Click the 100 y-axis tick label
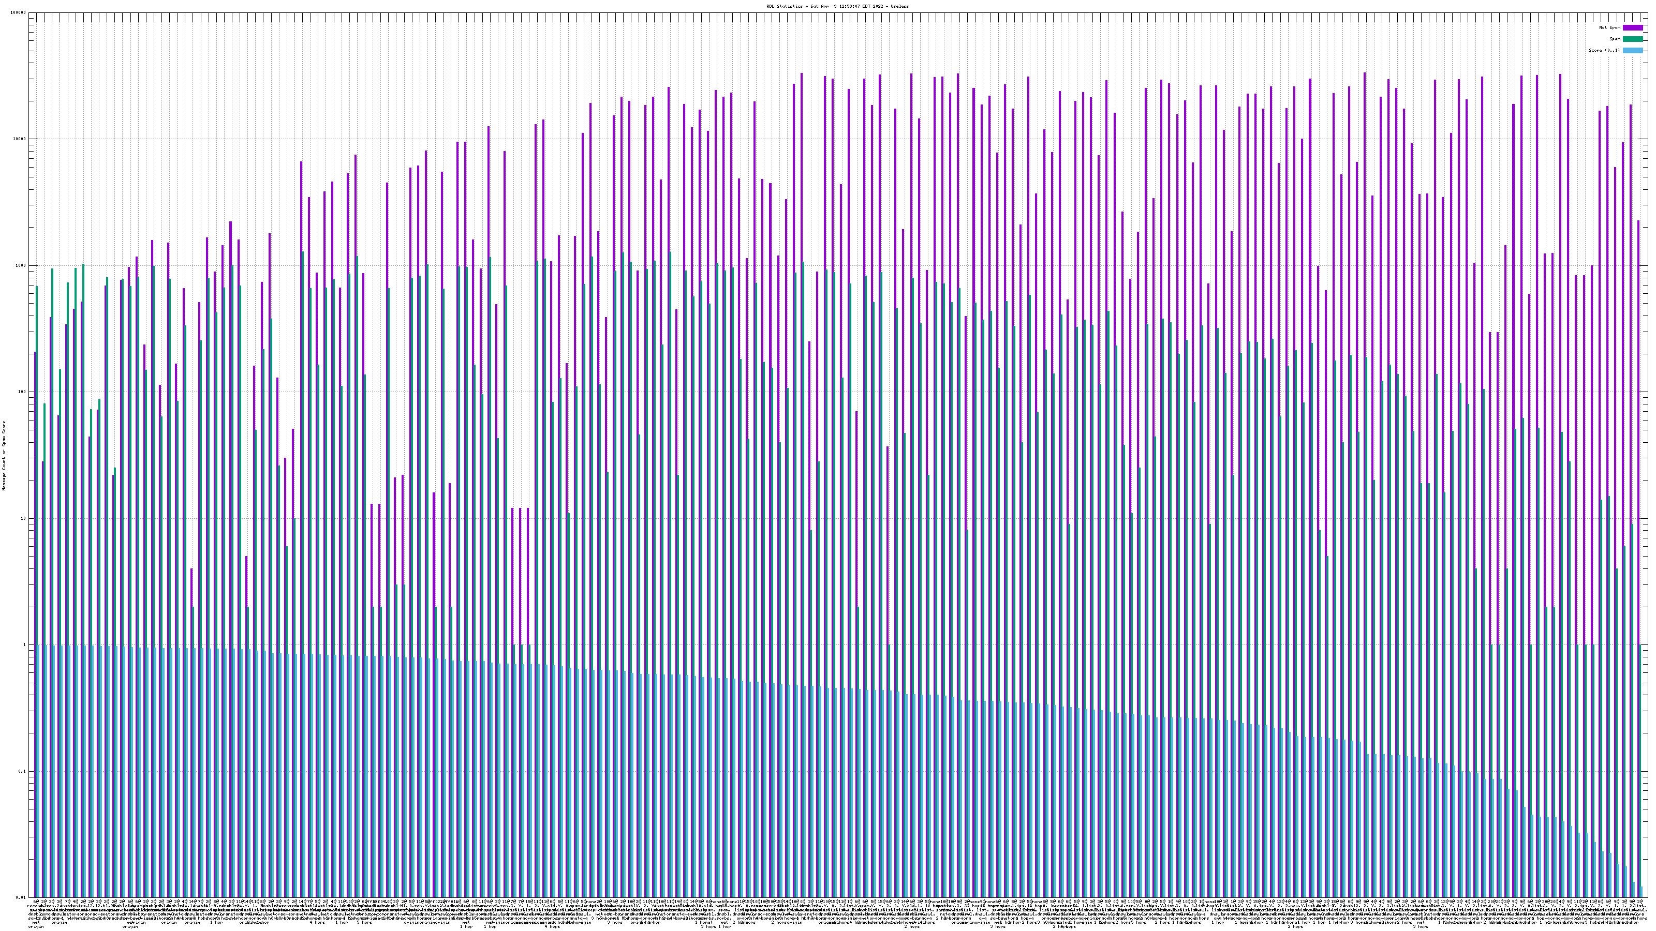Image resolution: width=1656 pixels, height=931 pixels. [x=22, y=392]
